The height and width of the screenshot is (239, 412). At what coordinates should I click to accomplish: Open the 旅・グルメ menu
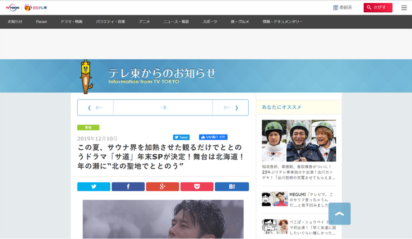pyautogui.click(x=240, y=21)
